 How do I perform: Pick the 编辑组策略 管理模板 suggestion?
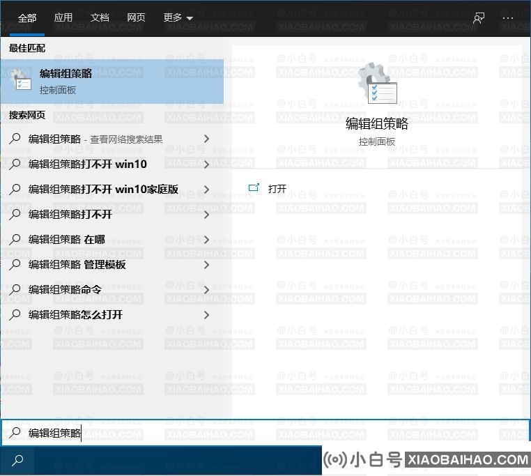tap(112, 265)
